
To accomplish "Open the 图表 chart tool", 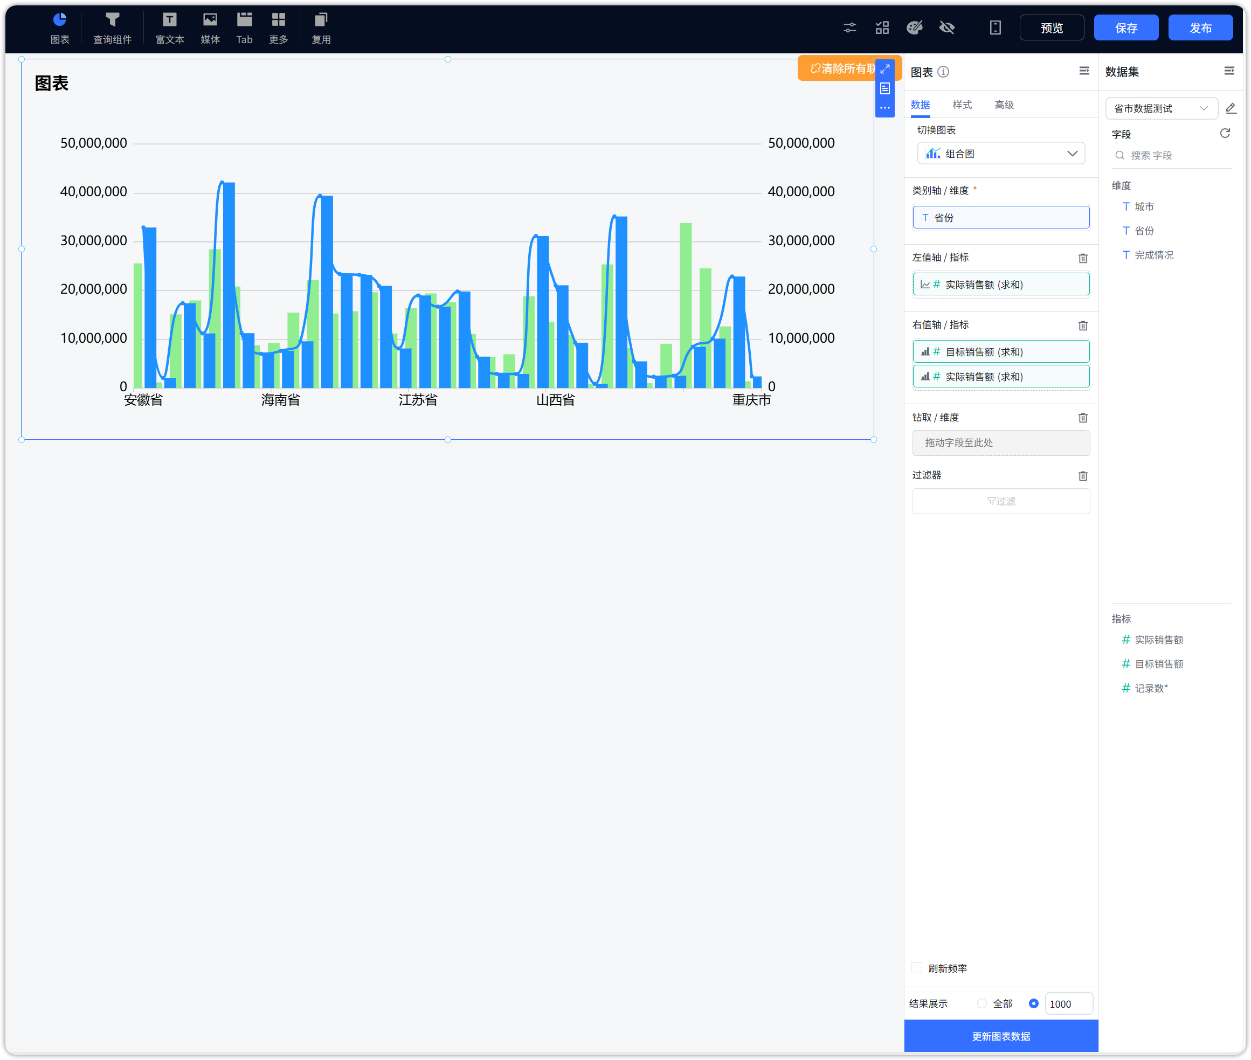I will [x=59, y=28].
